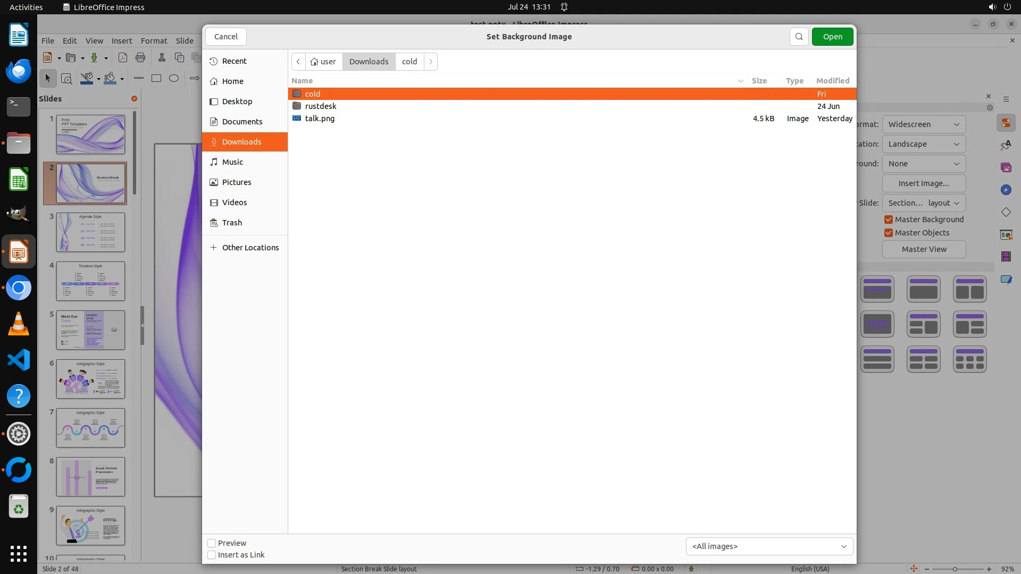Open Other Locations in sidebar

250,248
